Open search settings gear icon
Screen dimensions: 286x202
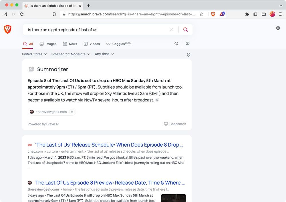pyautogui.click(x=278, y=28)
